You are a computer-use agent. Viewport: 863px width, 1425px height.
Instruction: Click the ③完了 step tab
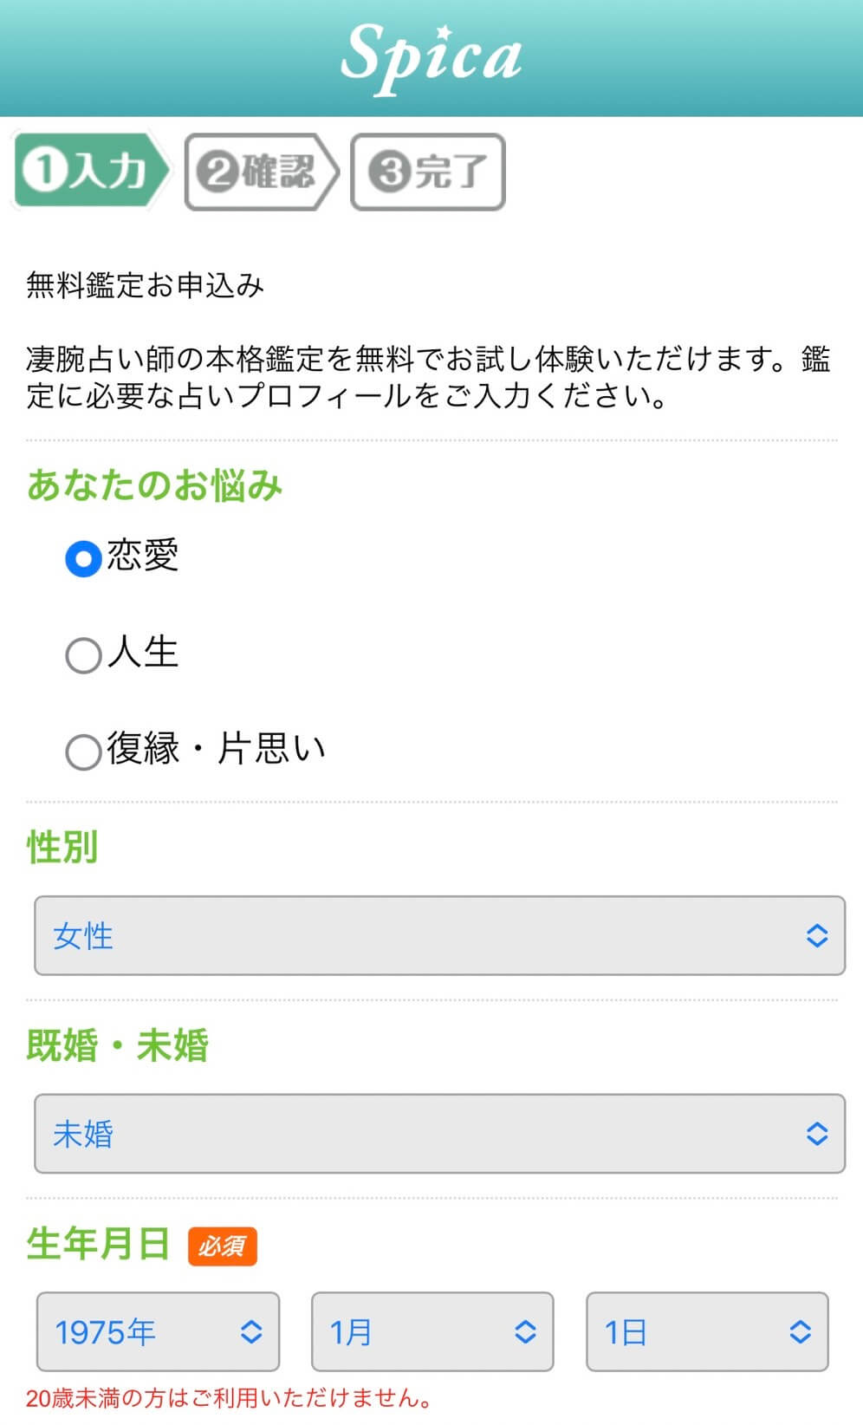427,172
